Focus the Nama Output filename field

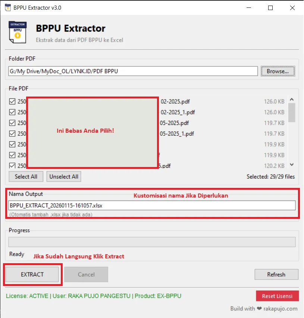point(152,205)
